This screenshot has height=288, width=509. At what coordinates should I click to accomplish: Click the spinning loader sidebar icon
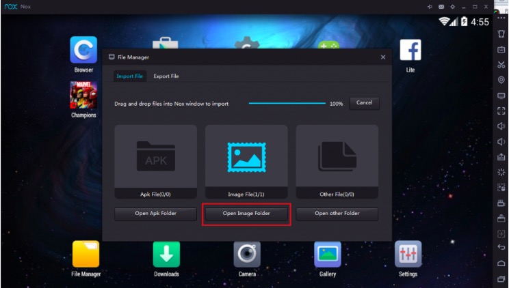[x=501, y=172]
